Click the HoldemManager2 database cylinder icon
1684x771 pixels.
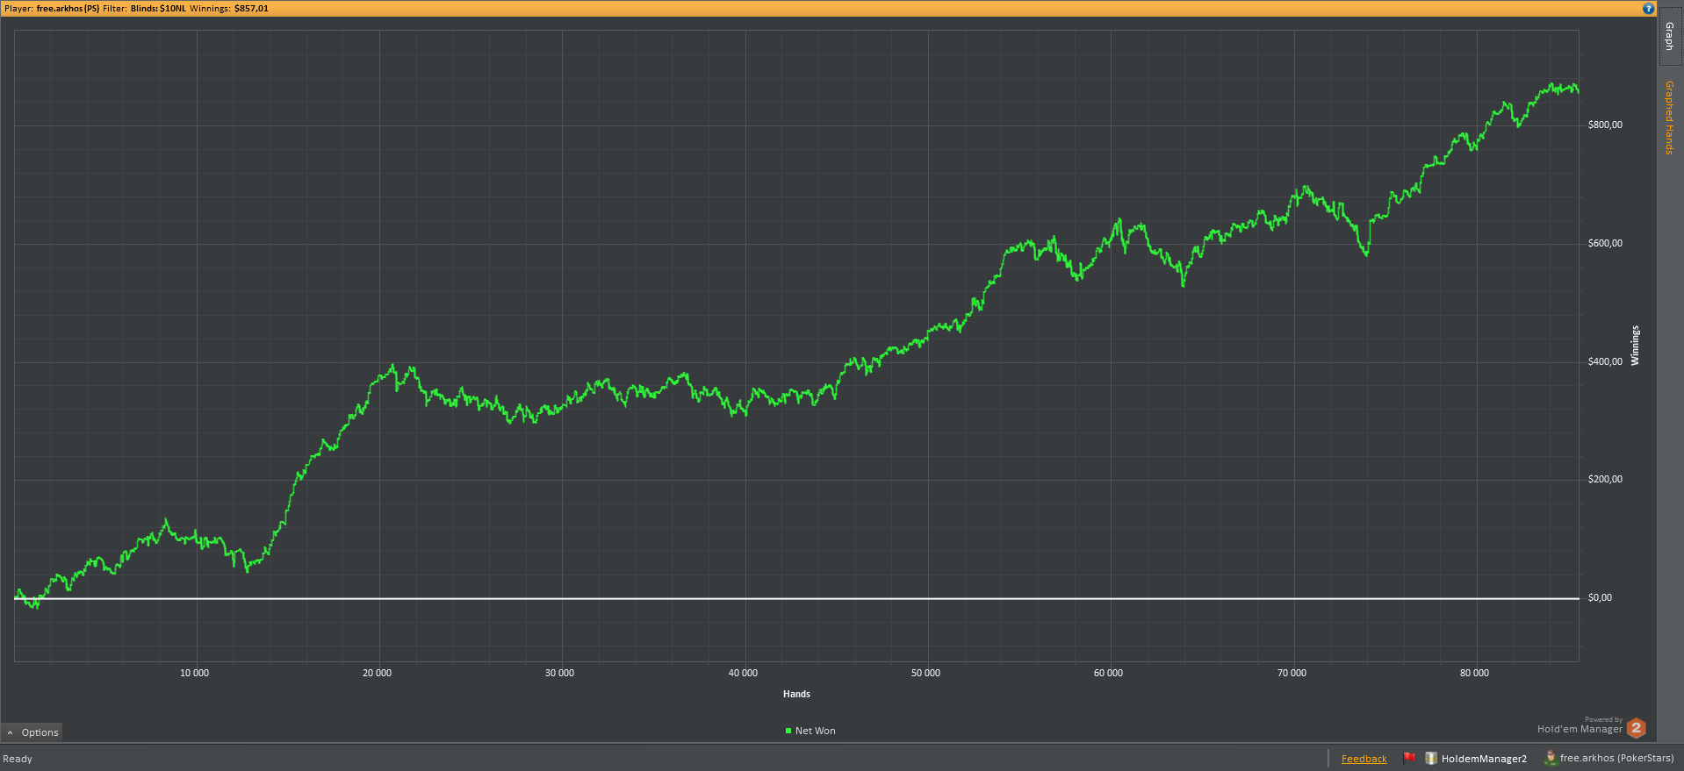click(1431, 758)
